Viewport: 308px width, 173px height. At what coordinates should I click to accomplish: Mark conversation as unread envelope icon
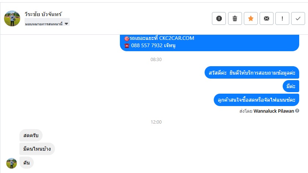pos(267,18)
